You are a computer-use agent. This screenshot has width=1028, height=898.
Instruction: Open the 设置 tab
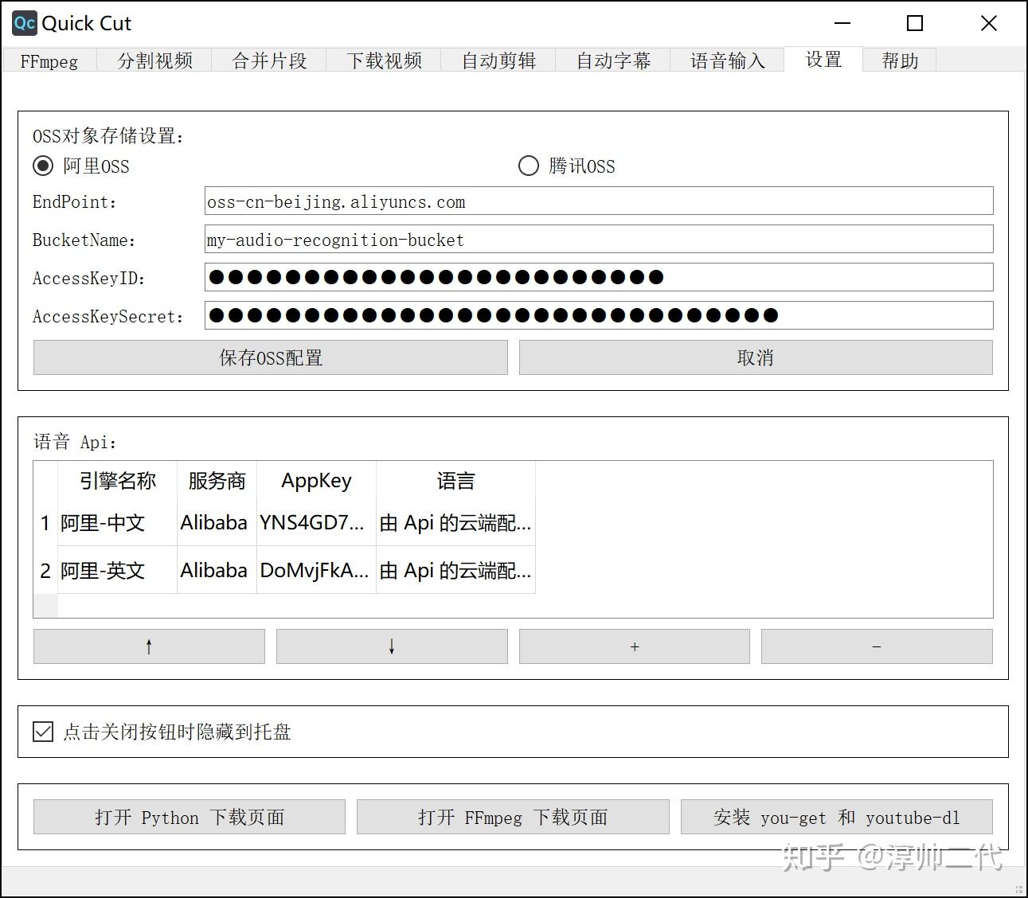pos(823,60)
